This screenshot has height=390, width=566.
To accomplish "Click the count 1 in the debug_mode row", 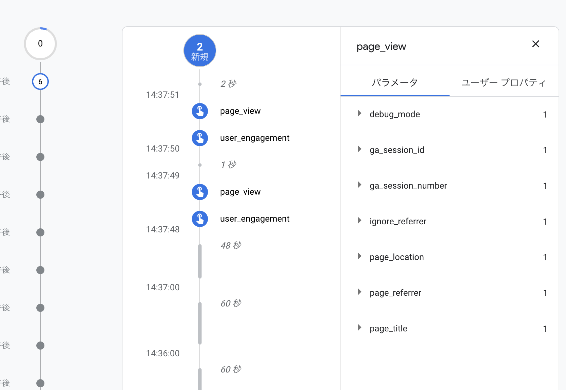I will coord(545,115).
